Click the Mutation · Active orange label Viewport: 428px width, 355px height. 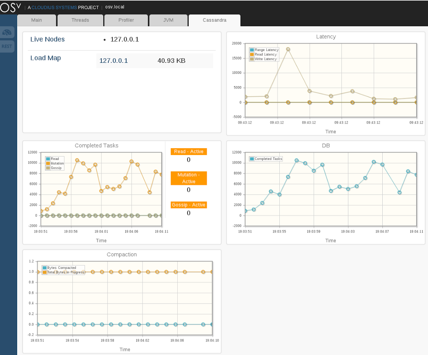click(189, 178)
